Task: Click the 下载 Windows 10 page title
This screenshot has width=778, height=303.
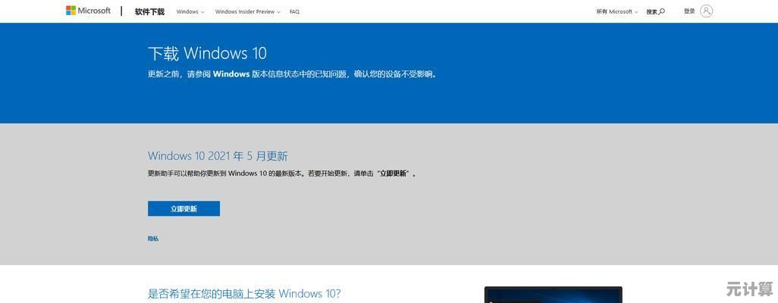Action: click(x=207, y=53)
